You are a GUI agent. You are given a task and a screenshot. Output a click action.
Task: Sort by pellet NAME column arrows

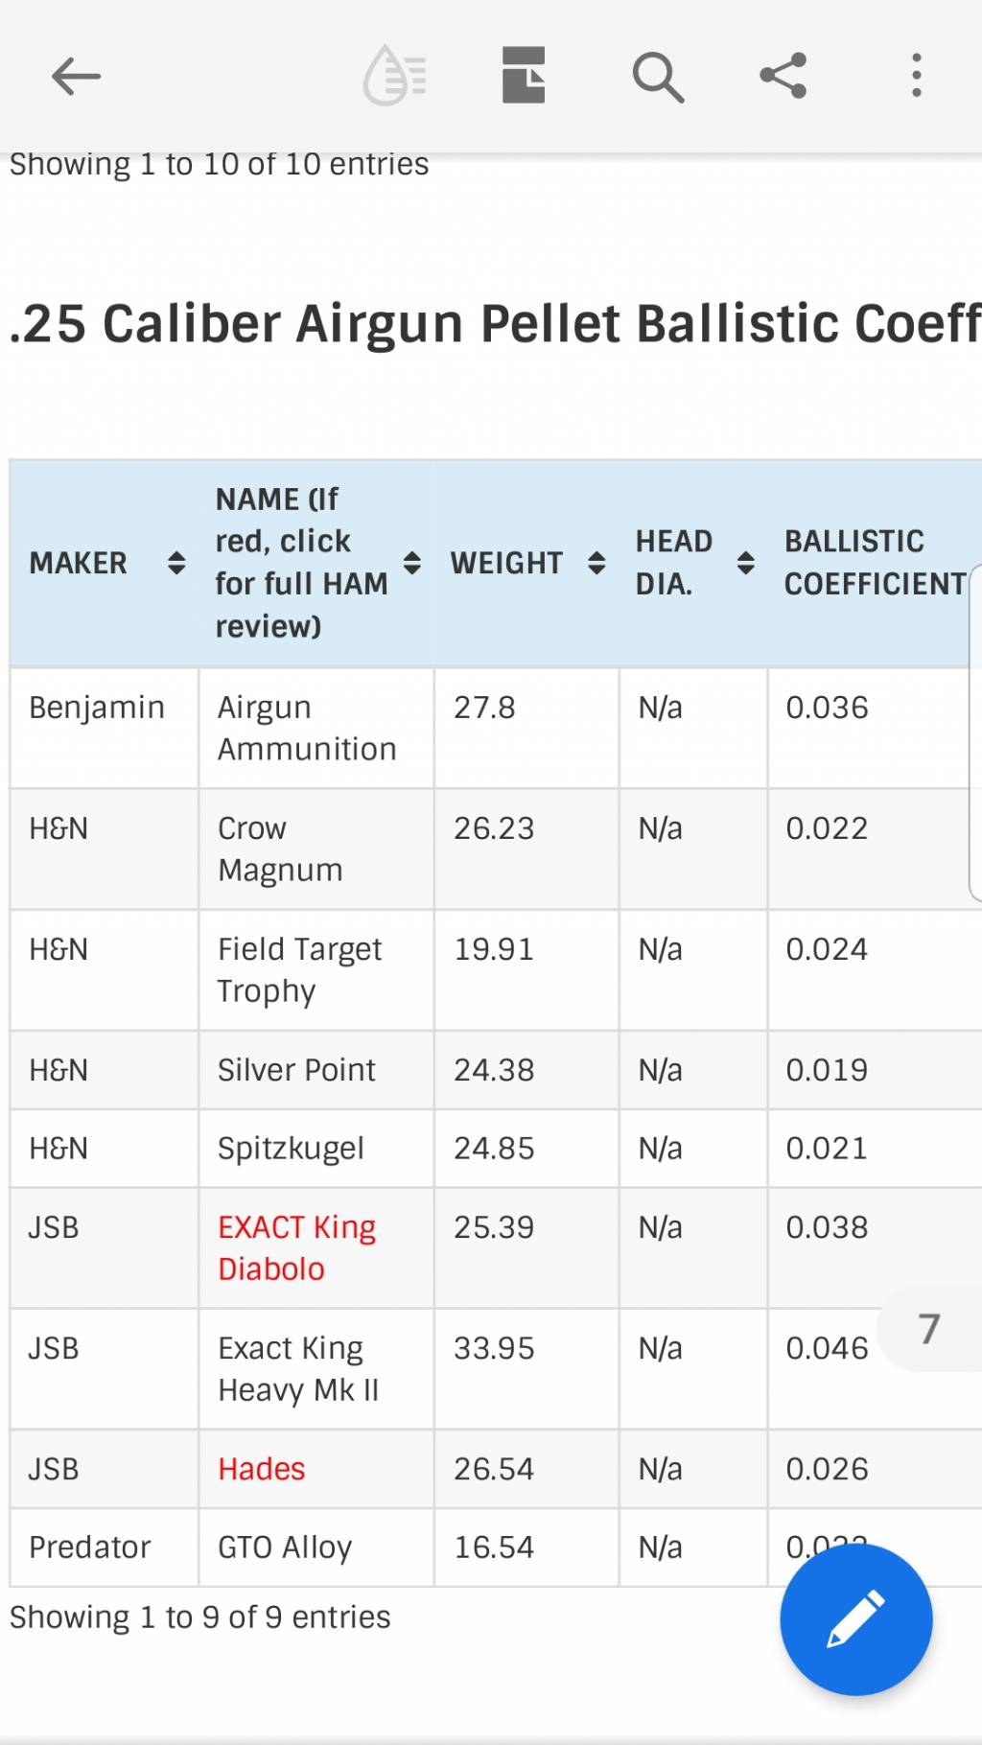[412, 563]
